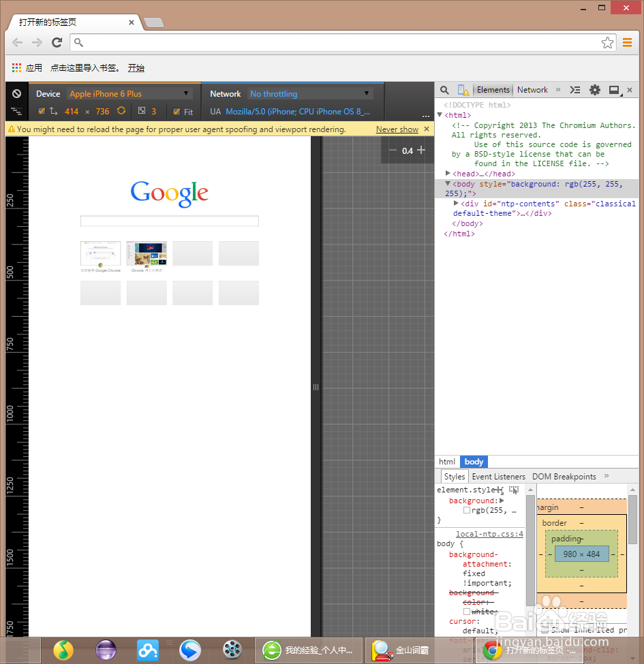644x664 pixels.
Task: Reset the screen size with the circular icon
Action: point(121,111)
